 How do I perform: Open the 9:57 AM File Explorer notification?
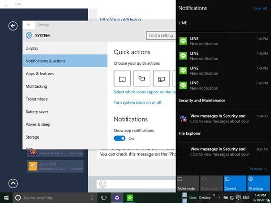(223, 152)
